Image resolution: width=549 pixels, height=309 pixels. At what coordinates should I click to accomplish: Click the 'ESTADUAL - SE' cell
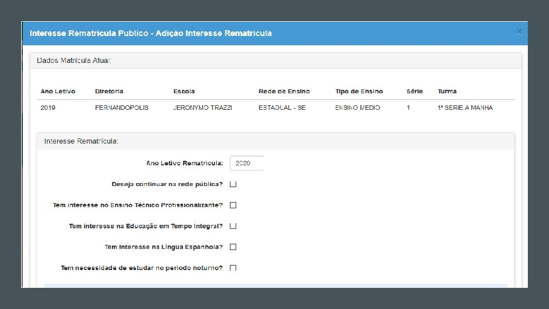(282, 108)
